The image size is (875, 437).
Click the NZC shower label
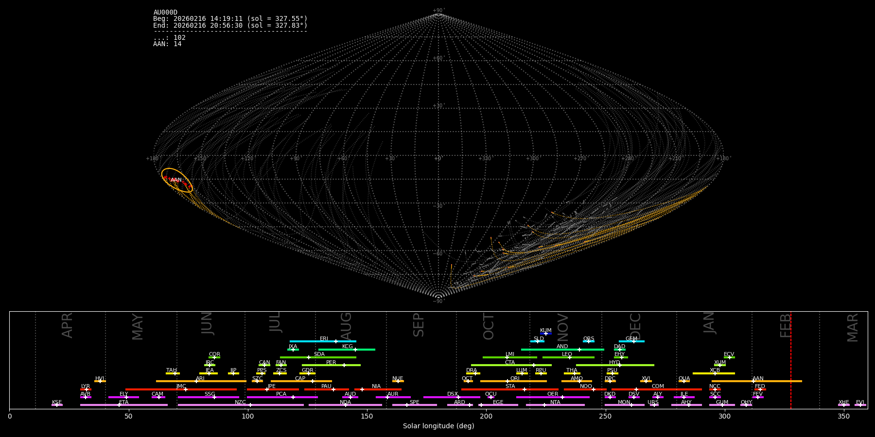tap(241, 403)
